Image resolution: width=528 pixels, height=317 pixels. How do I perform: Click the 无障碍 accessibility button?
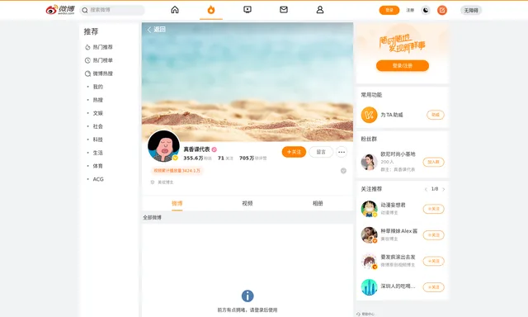pyautogui.click(x=471, y=11)
